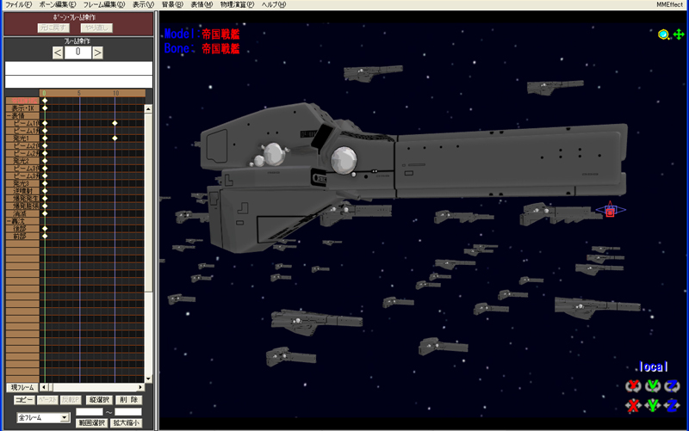Open the 背景(B) menu
The image size is (689, 431).
pyautogui.click(x=172, y=4)
